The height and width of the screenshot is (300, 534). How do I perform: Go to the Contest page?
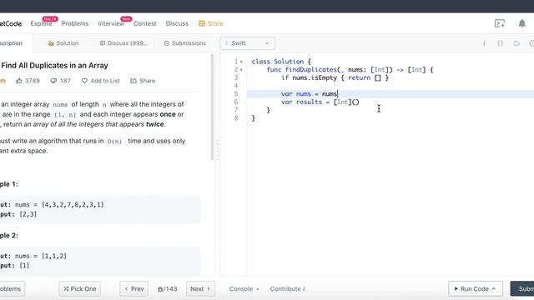tap(144, 23)
